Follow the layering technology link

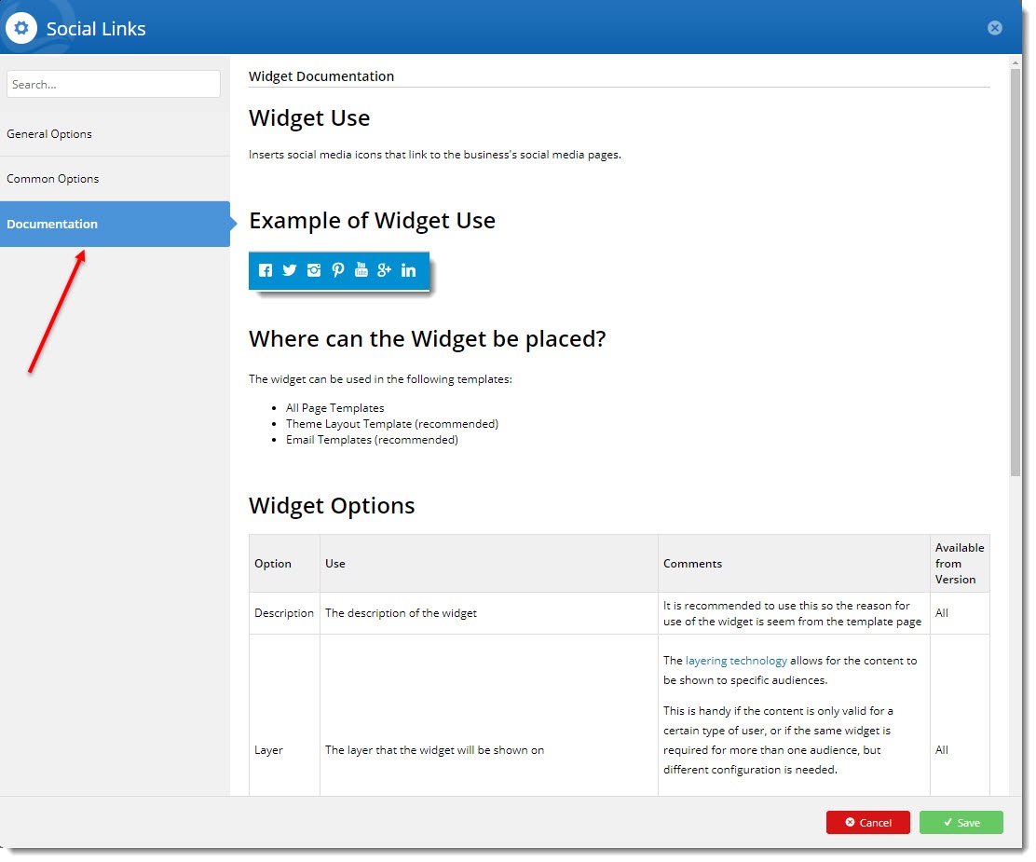(736, 661)
